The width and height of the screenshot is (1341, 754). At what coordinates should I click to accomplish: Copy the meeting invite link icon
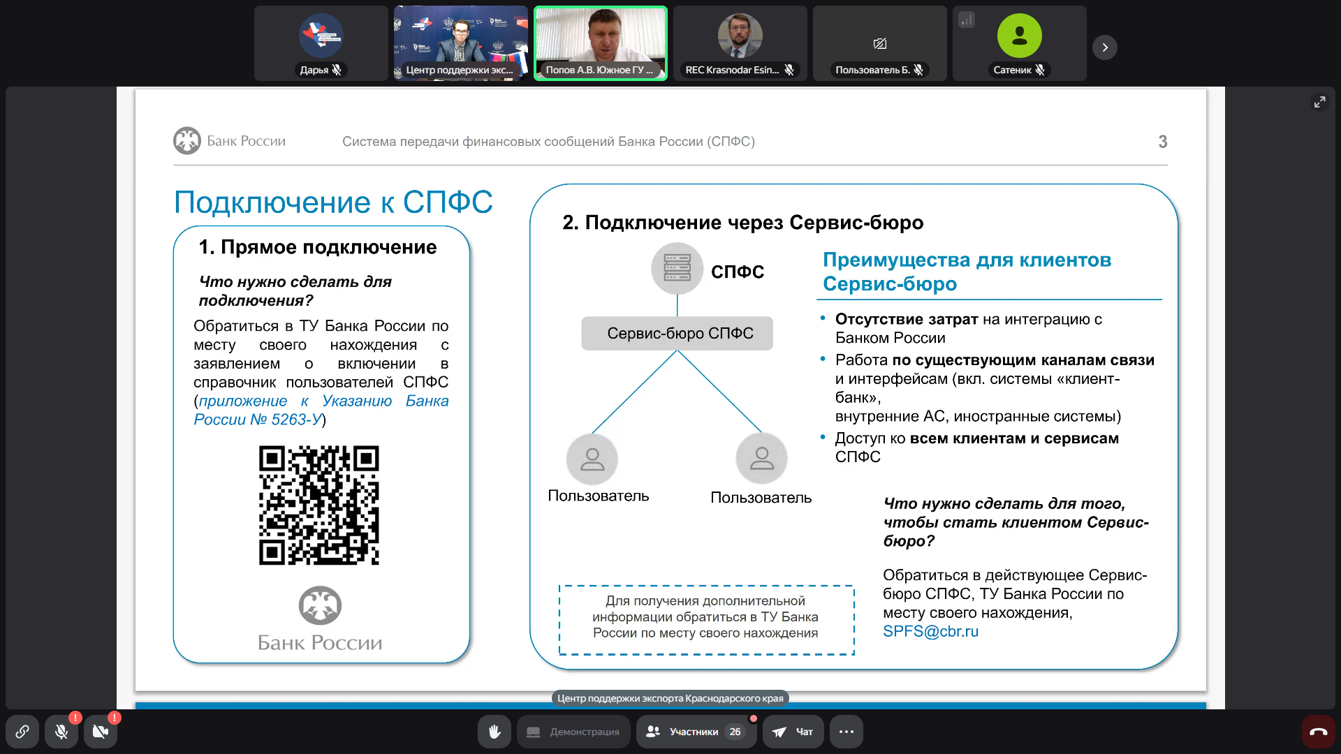tap(22, 732)
